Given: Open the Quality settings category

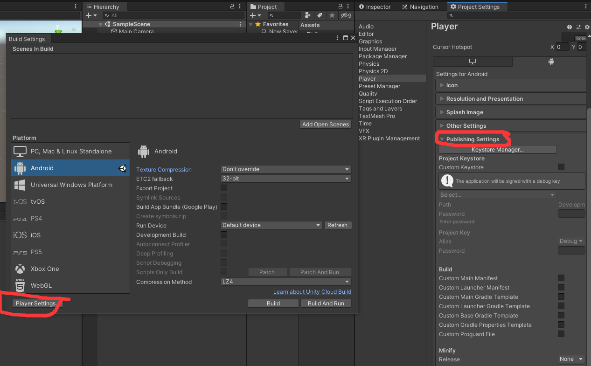Looking at the screenshot, I should click(x=368, y=94).
